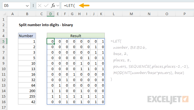
Task: Click the gray '=LET(' formula text
Action: pos(116,41)
